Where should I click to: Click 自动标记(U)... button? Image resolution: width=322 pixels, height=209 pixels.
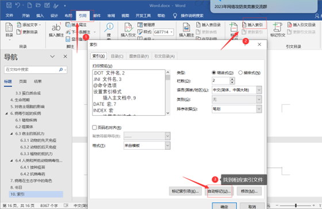219,191
